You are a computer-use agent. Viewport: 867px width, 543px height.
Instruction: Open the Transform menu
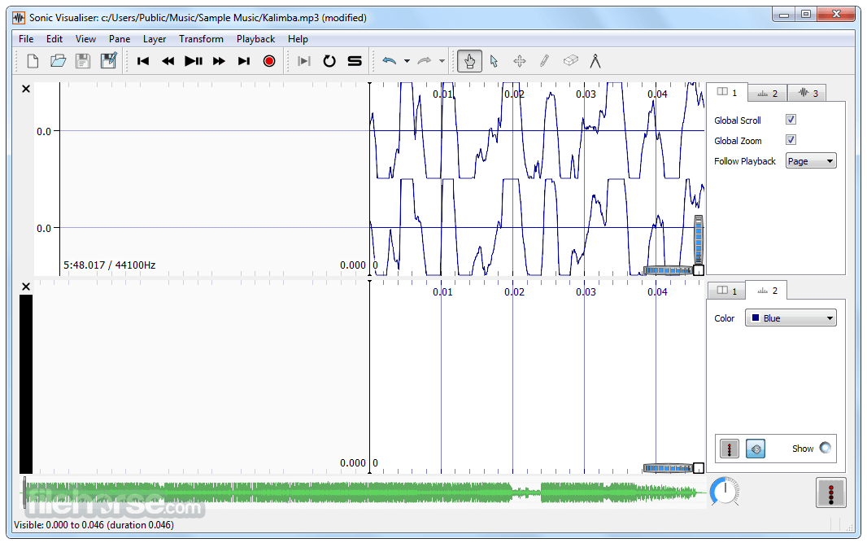[x=201, y=39]
